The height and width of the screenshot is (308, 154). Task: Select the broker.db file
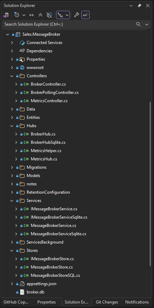coord(36,292)
